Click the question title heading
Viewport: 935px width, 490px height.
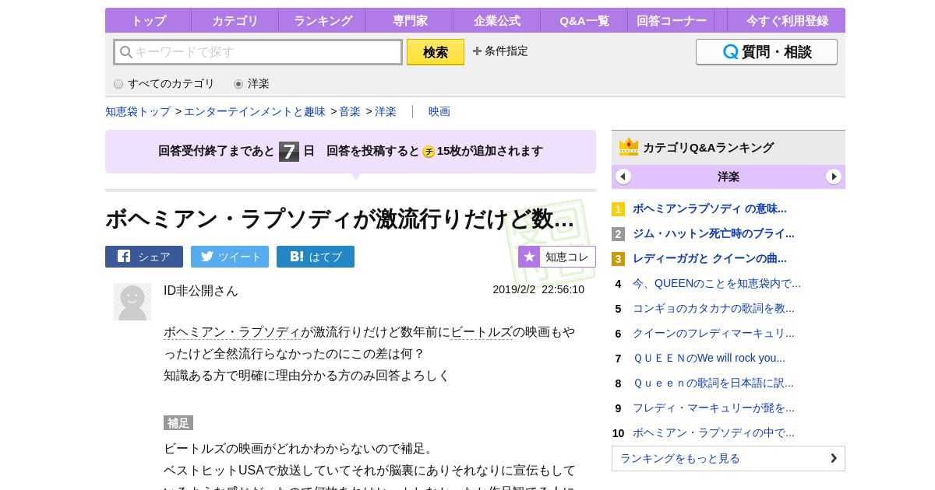340,219
